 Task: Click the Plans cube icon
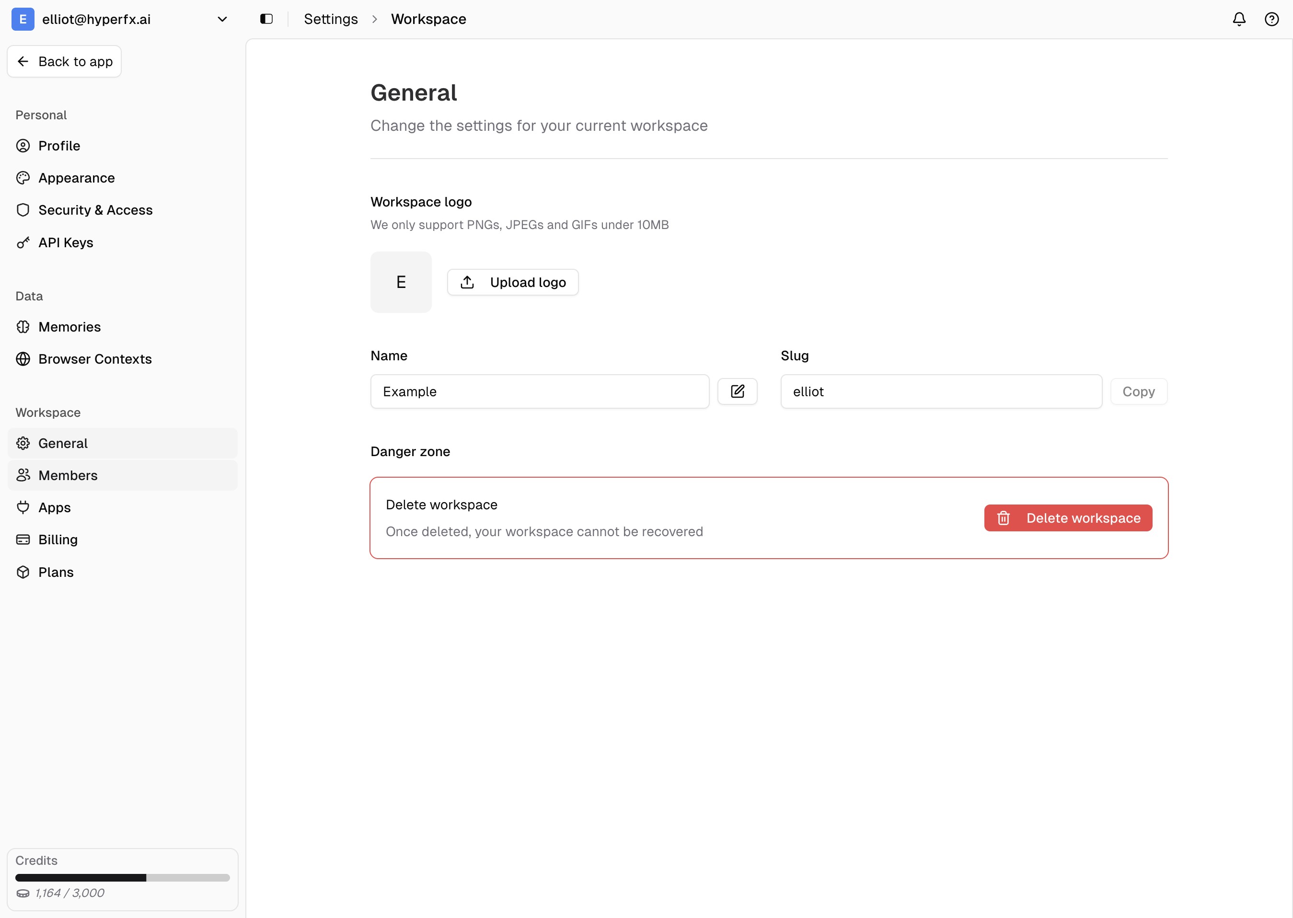click(23, 572)
